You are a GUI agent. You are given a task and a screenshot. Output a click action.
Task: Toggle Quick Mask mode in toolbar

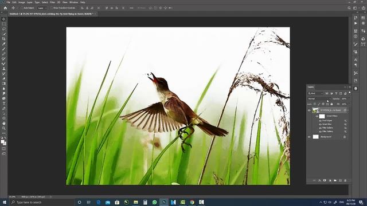point(4,149)
